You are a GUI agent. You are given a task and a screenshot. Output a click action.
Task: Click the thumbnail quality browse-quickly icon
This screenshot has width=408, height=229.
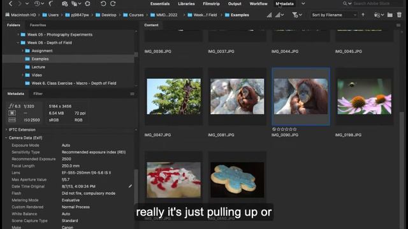point(269,15)
